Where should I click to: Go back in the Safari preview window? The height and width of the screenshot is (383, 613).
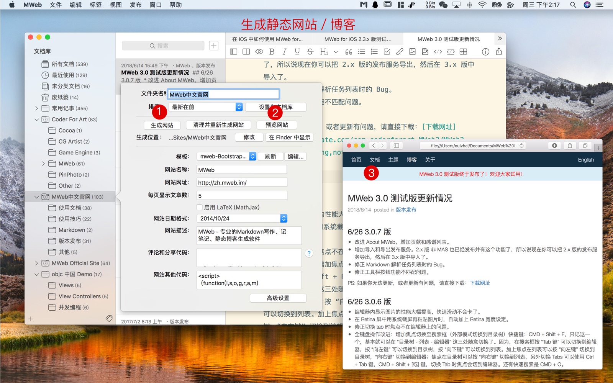(374, 146)
